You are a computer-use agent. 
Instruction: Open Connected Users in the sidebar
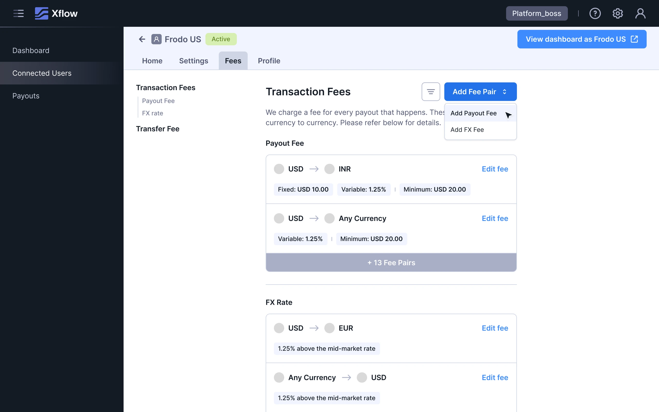click(x=42, y=73)
